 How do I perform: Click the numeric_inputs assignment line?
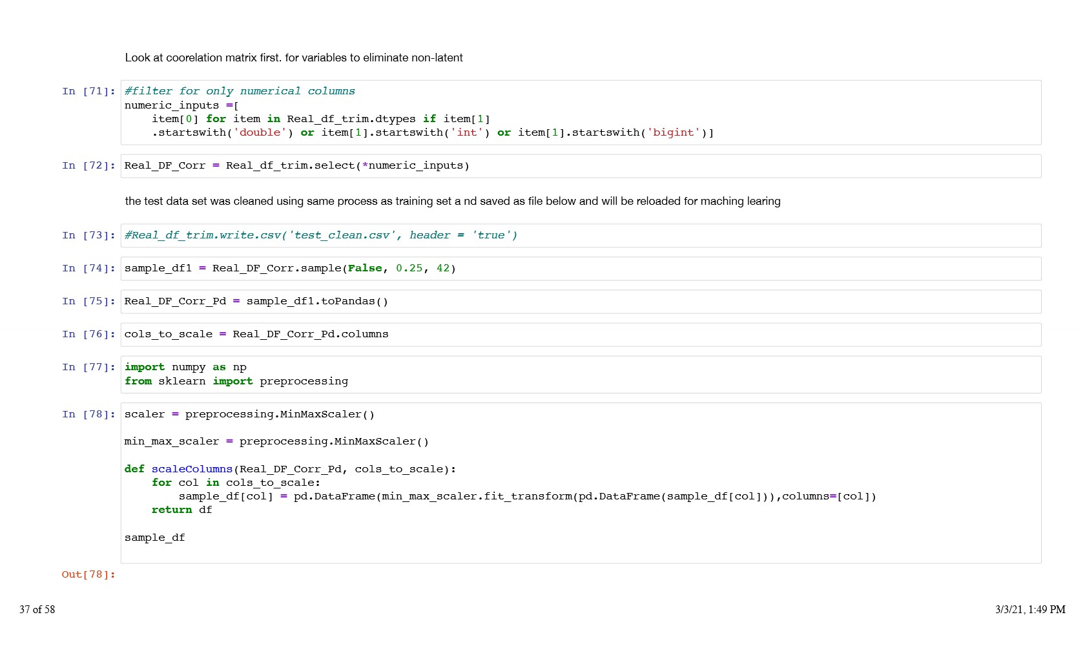point(181,105)
